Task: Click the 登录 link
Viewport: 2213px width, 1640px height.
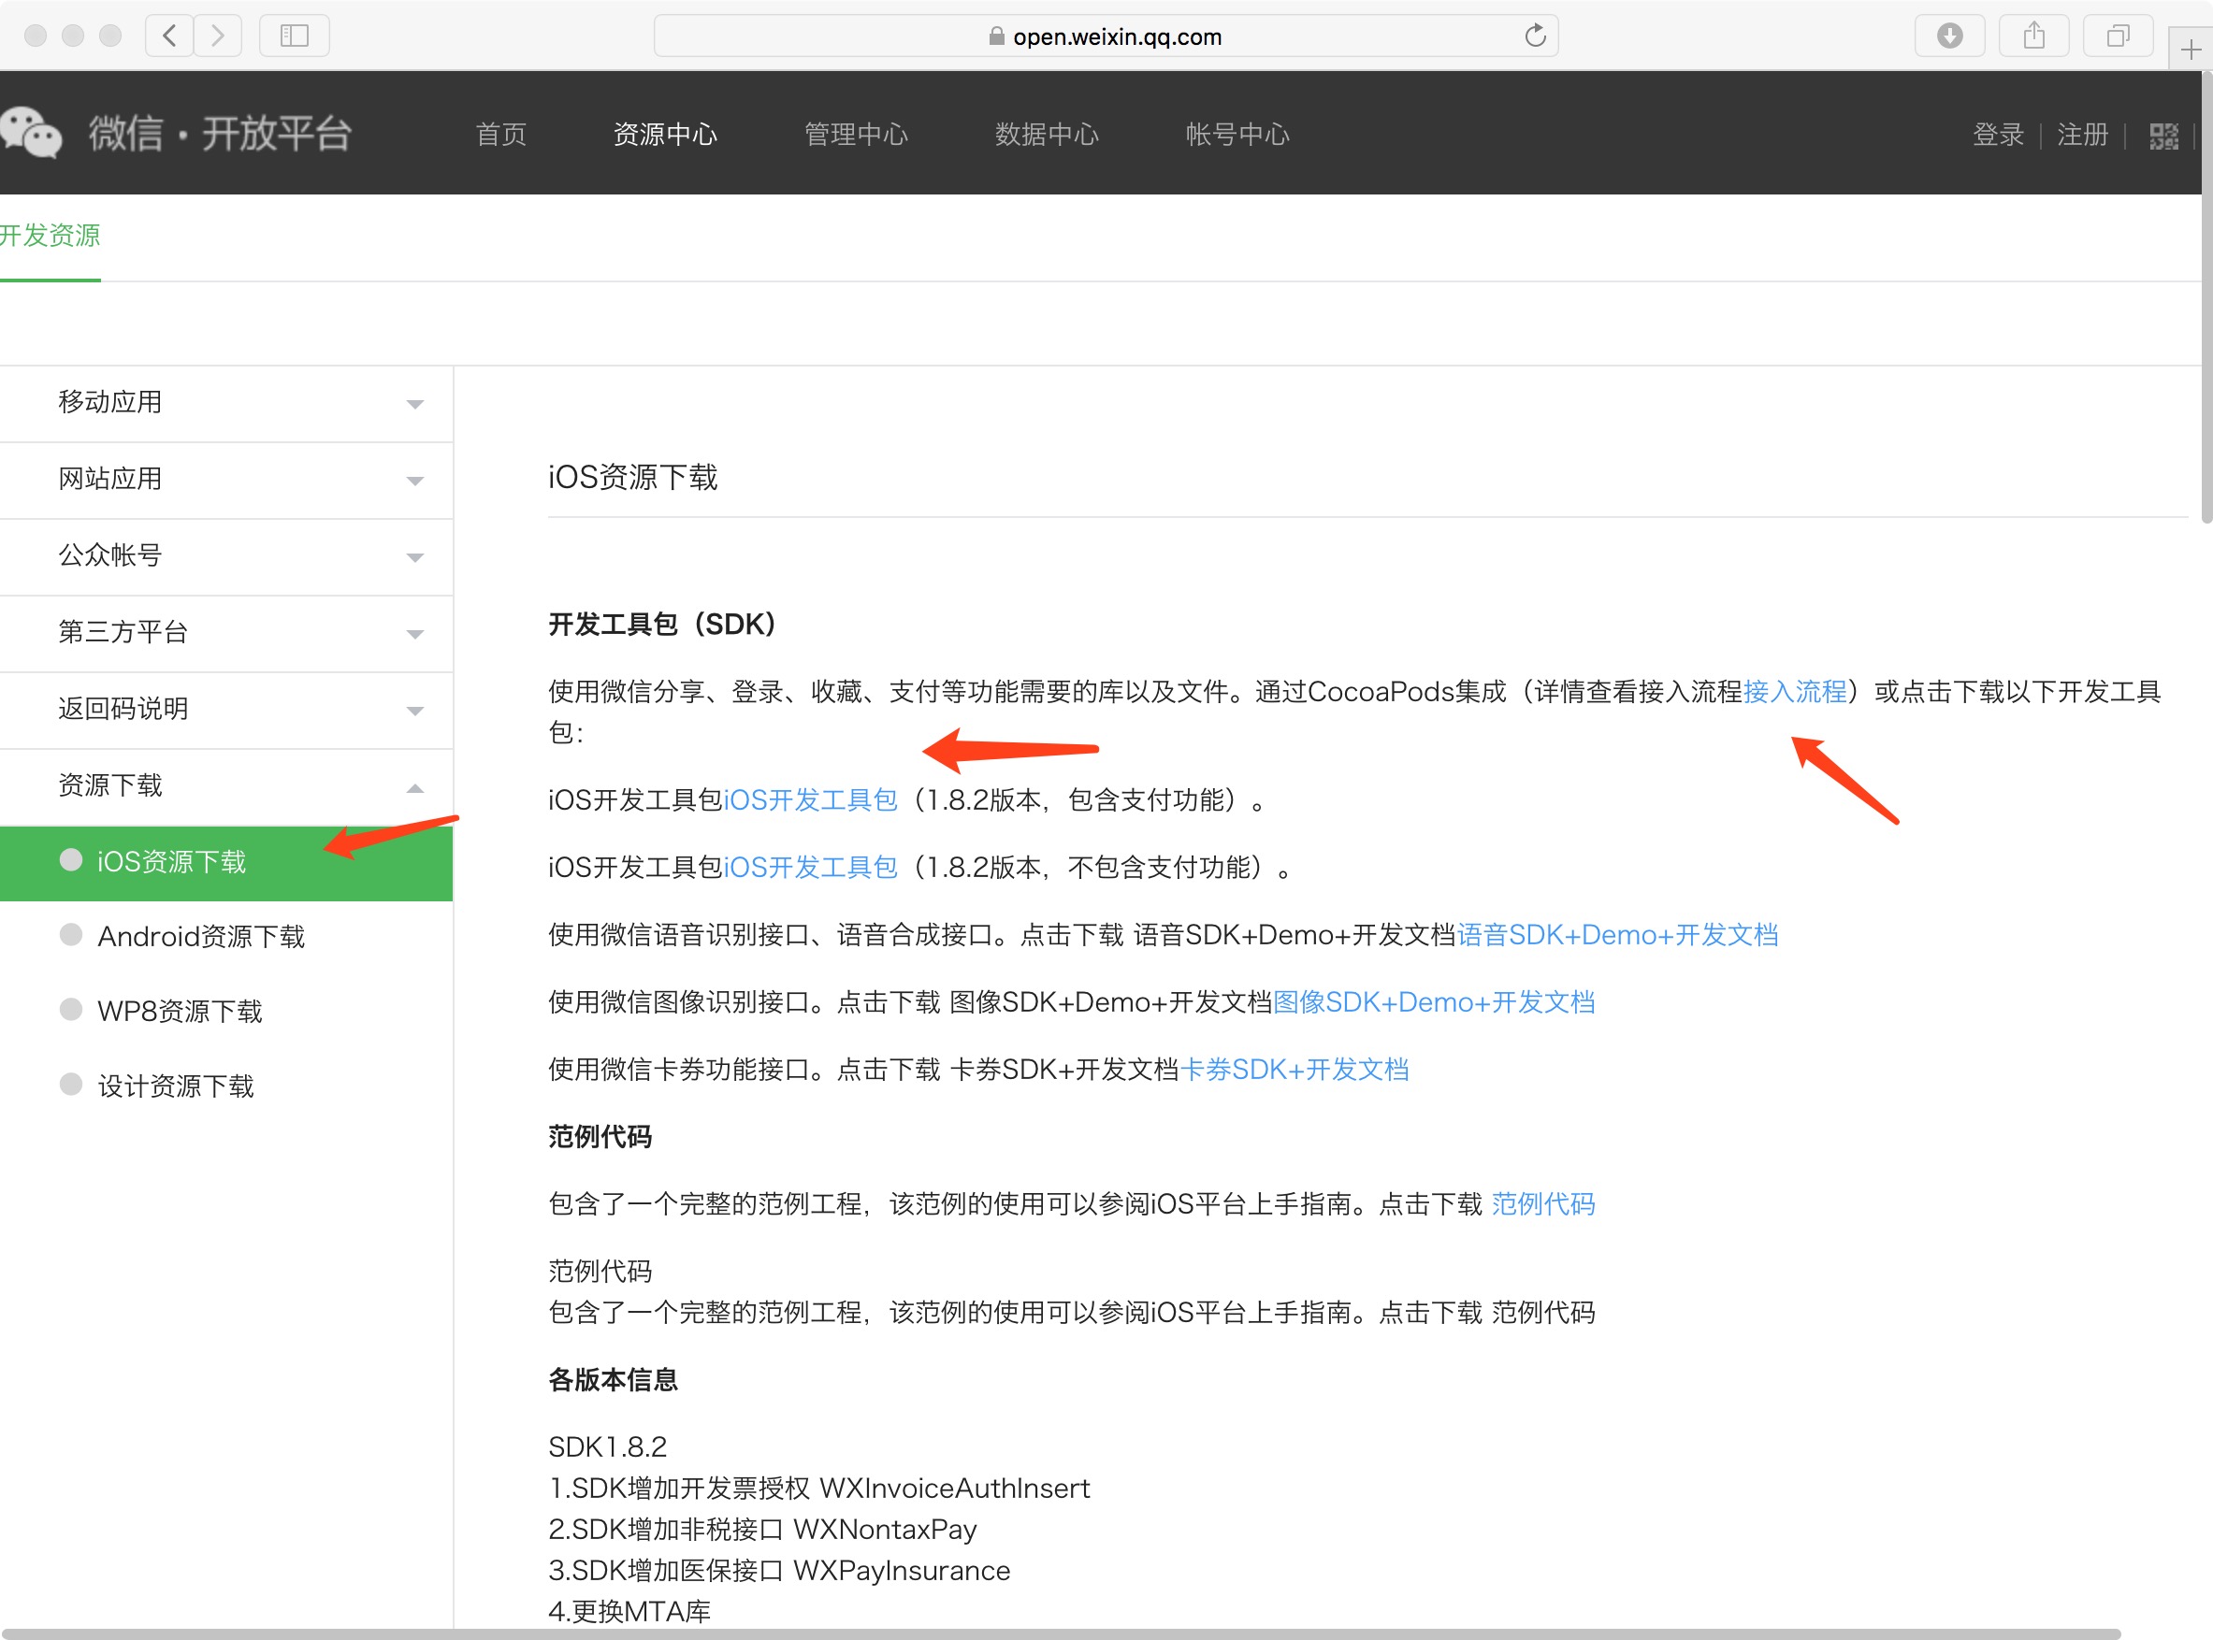Action: coord(1998,134)
